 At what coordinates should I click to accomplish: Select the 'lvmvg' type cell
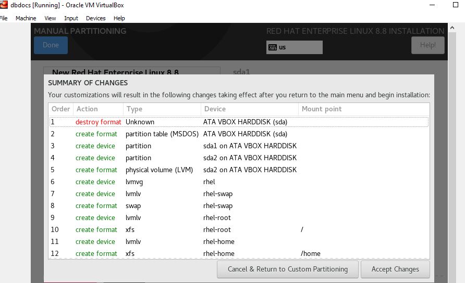click(x=134, y=182)
